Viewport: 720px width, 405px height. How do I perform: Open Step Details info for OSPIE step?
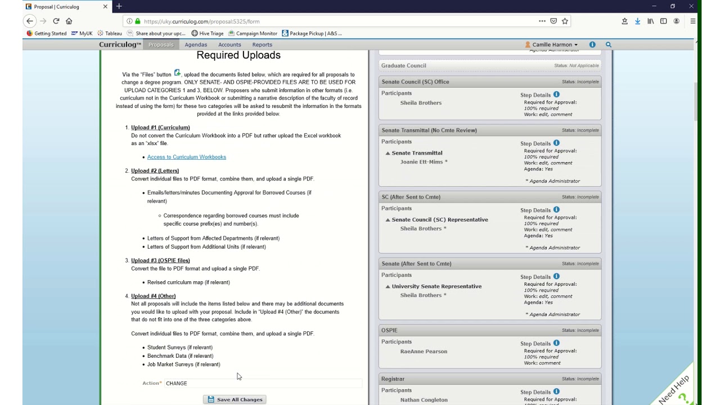coord(556,343)
